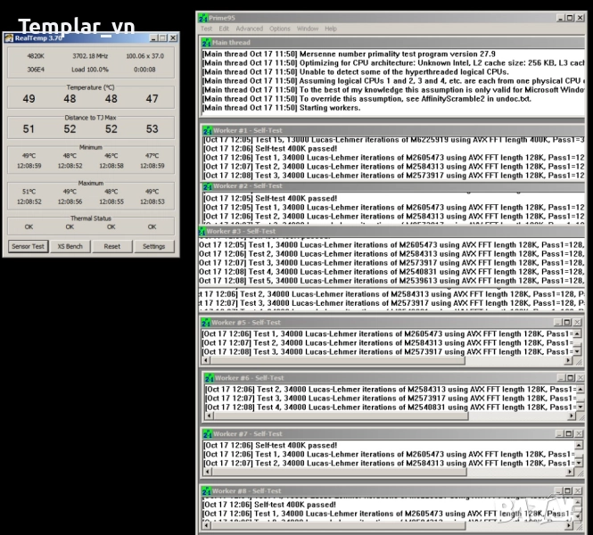Click the Worker #5 window icon
593x535 pixels.
[x=206, y=322]
